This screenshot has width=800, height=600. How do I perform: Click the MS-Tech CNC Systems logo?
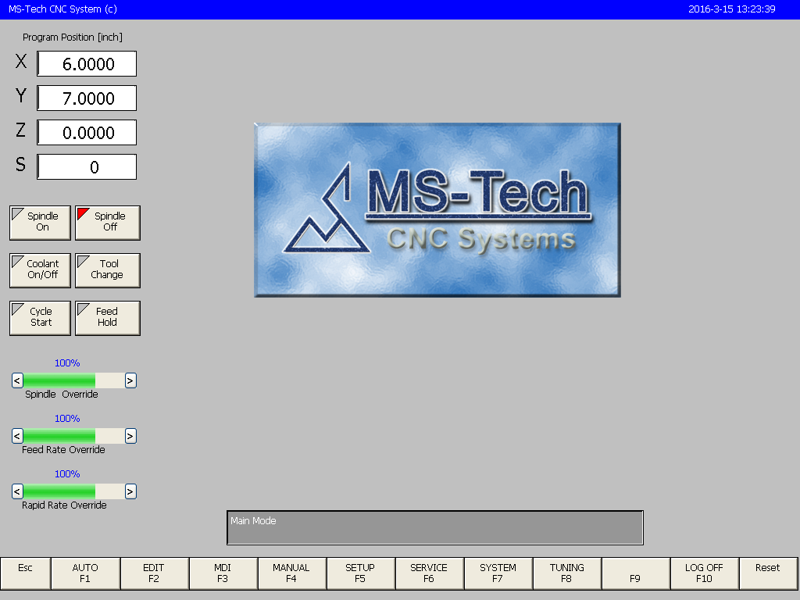point(437,209)
